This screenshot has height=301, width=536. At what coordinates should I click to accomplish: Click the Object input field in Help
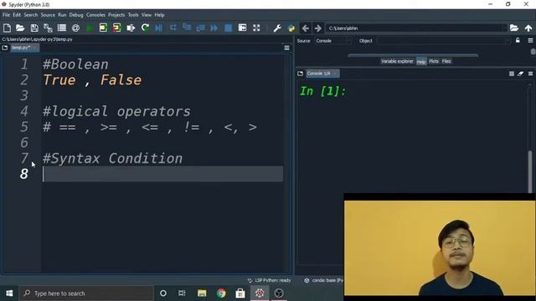[x=443, y=41]
